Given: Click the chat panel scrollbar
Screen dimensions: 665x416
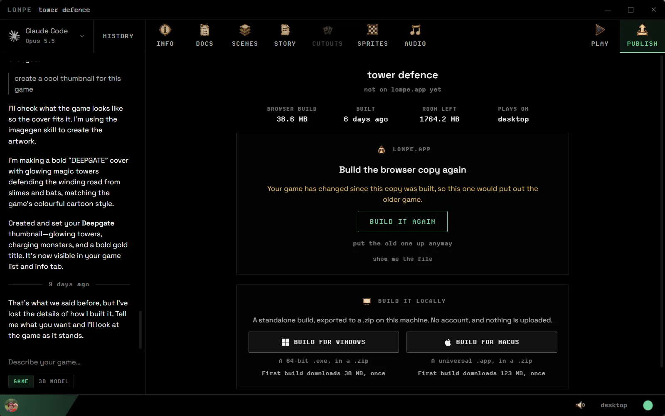Looking at the screenshot, I should coord(140,329).
